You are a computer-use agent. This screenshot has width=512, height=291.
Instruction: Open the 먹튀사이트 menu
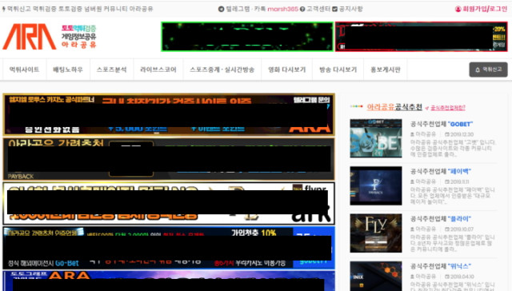(x=24, y=70)
